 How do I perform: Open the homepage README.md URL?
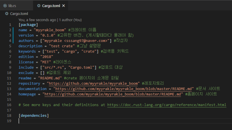113,94
